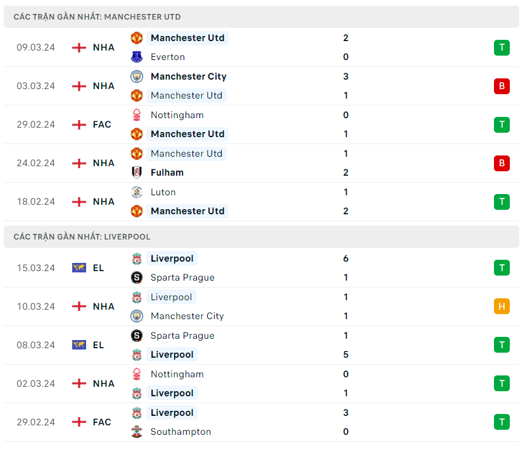Click the orange H badge for Liverpool draw
Screen dimensions: 525x450
502,307
